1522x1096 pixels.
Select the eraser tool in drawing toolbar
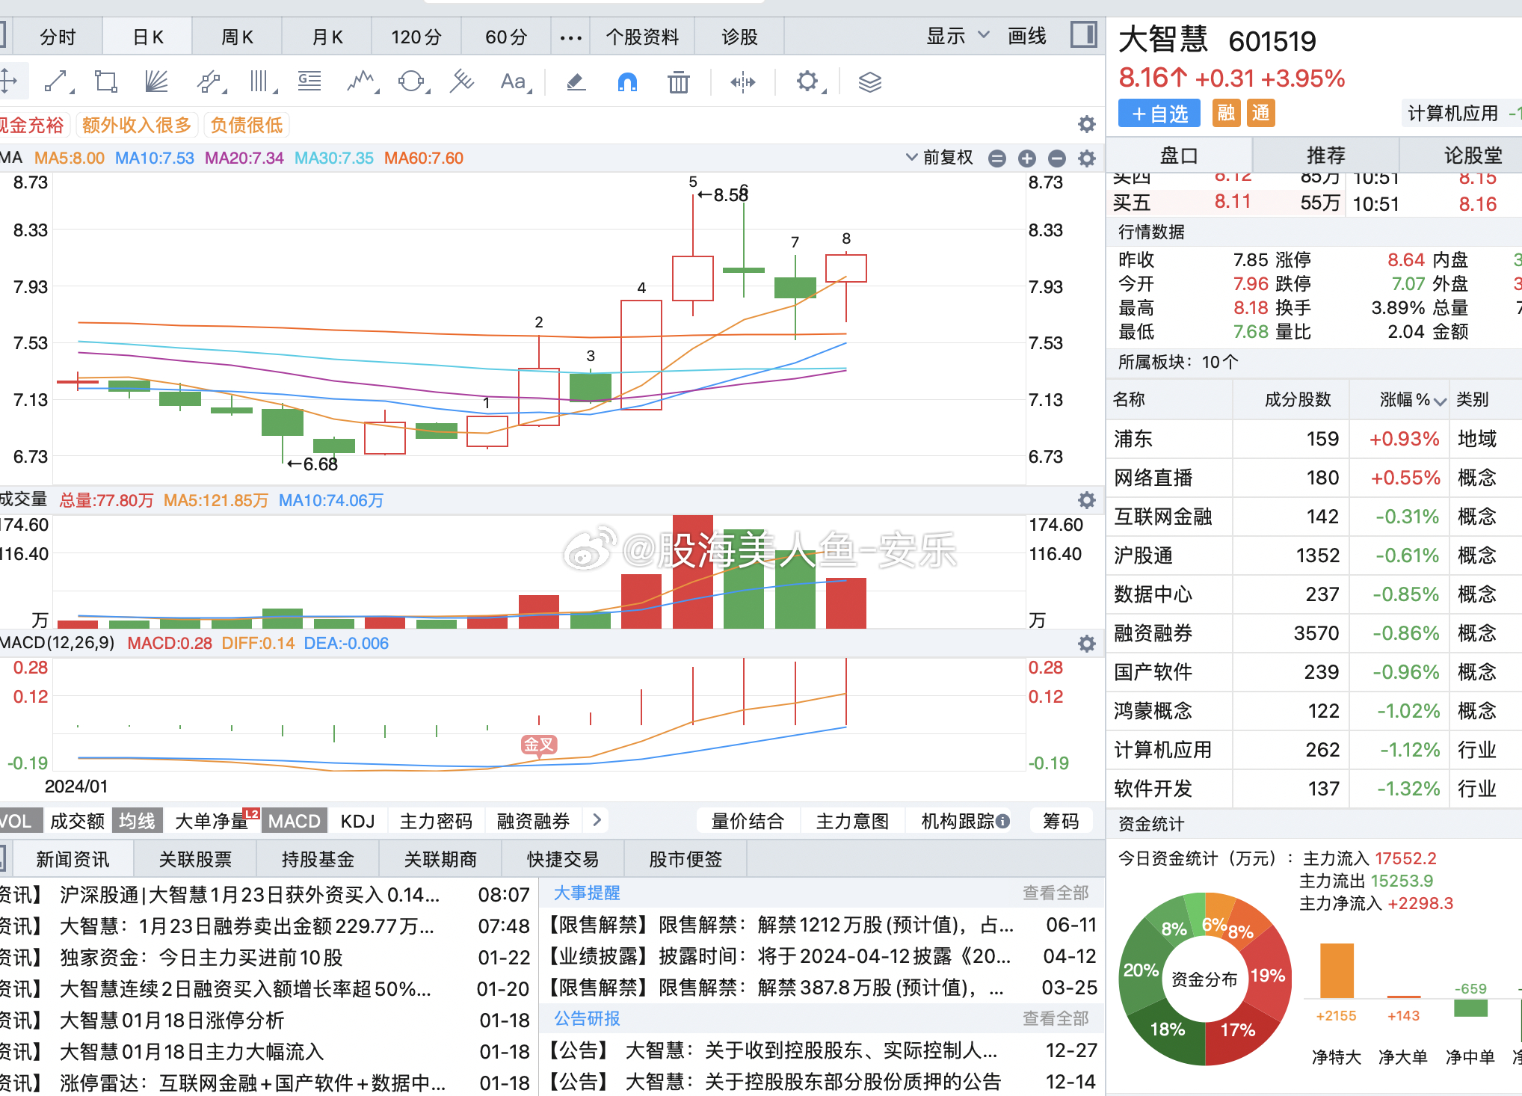576,81
